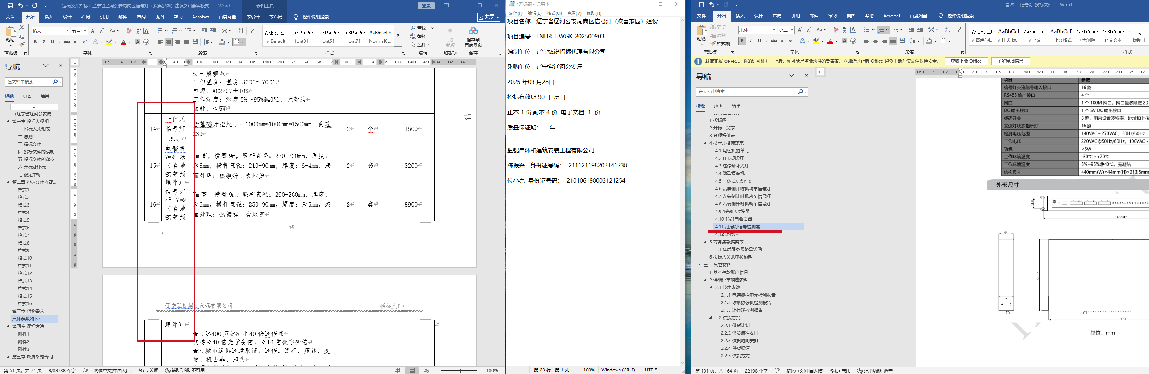Open the 五号 font size dropdown in the left Word window
Image resolution: width=1149 pixels, height=374 pixels.
85,31
